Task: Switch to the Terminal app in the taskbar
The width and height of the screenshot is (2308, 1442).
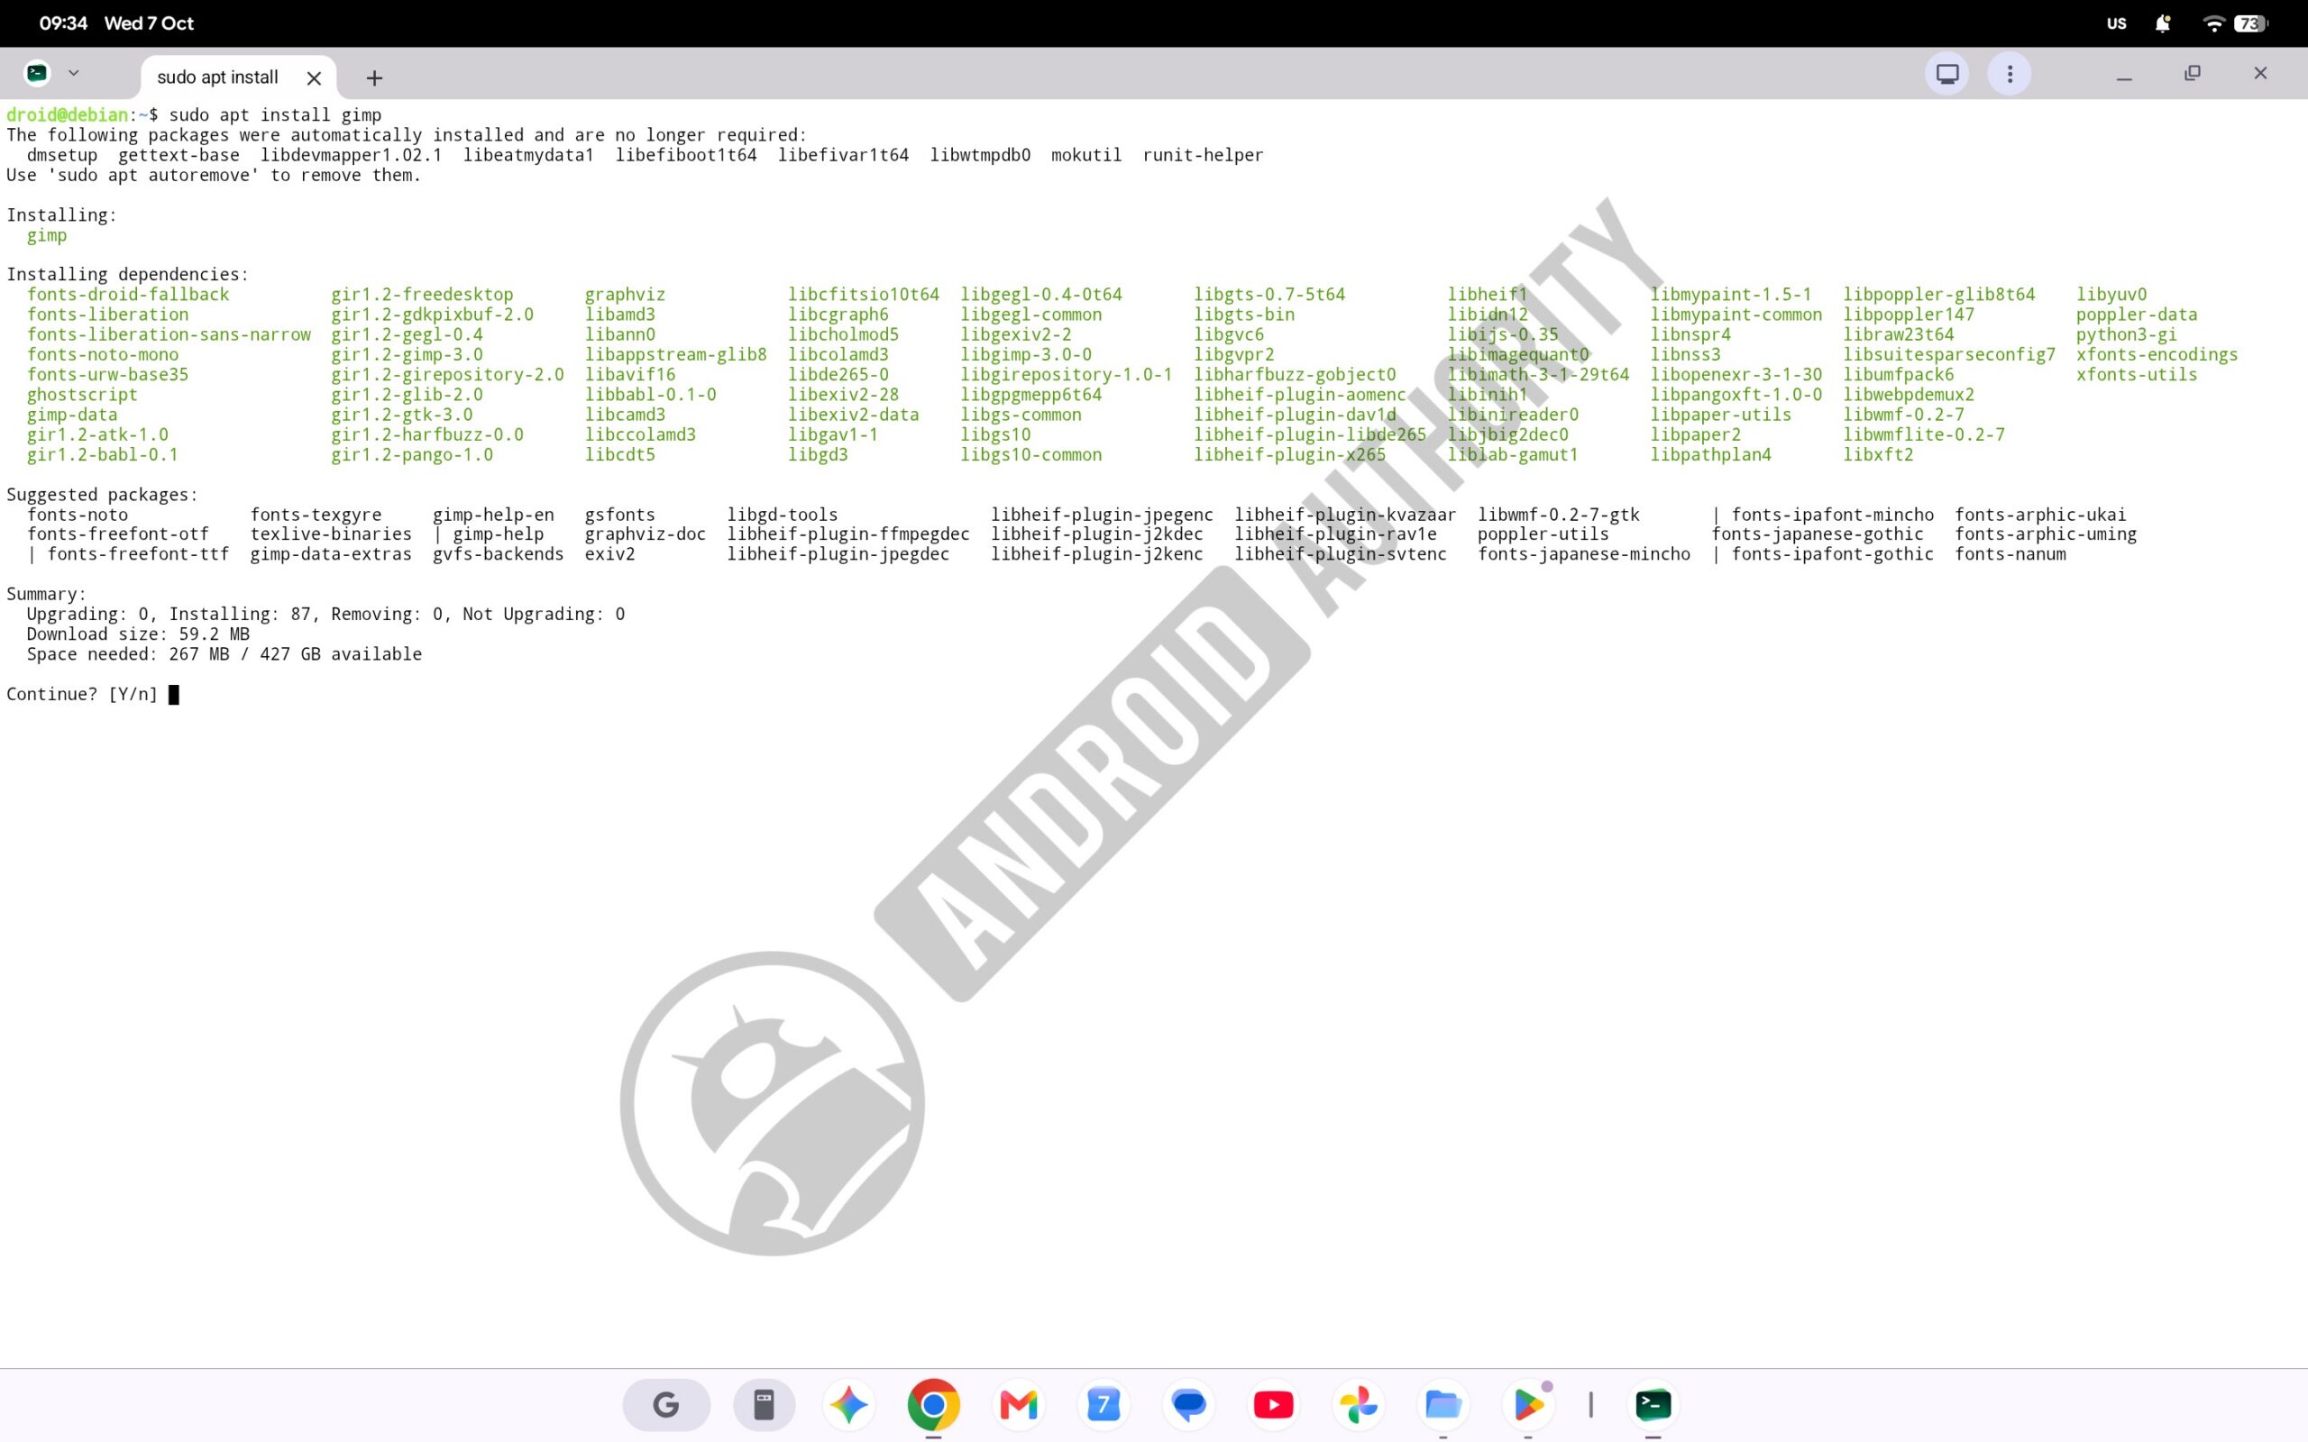Action: tap(1653, 1404)
